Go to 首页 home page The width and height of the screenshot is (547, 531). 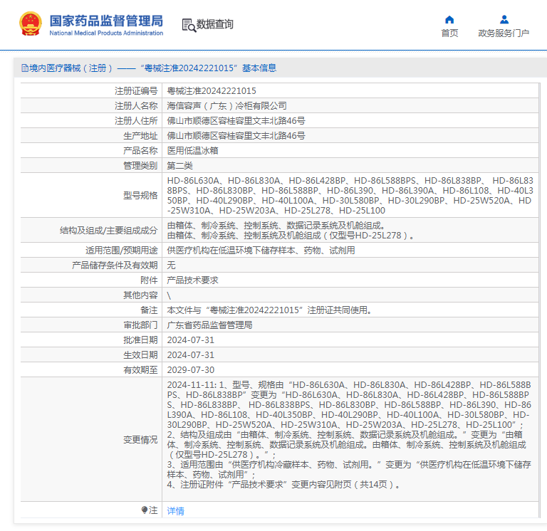(449, 33)
